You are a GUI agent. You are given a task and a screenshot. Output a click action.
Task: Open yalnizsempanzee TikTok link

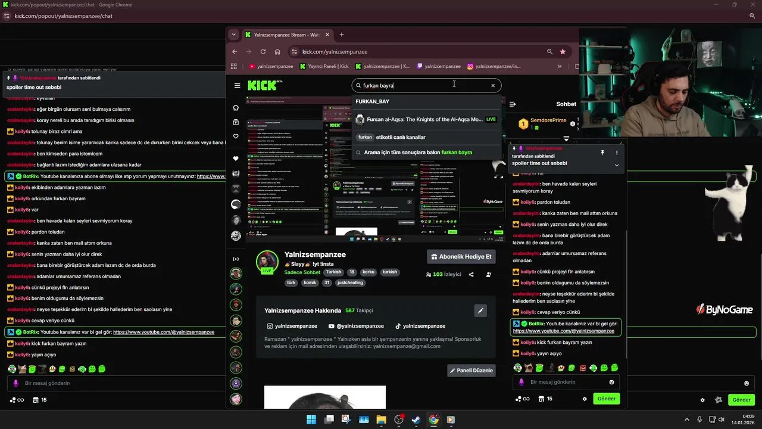tap(420, 326)
